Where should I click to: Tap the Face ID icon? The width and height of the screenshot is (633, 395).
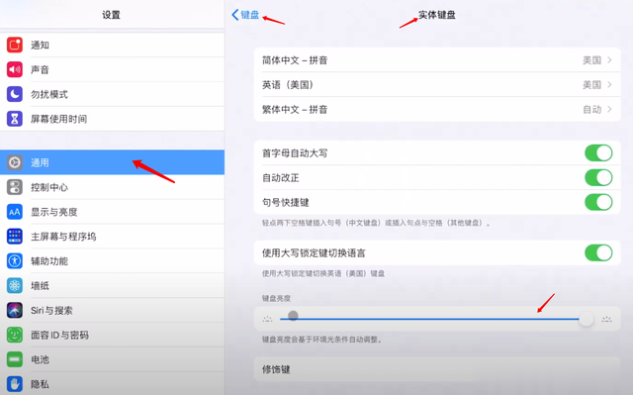[x=15, y=335]
